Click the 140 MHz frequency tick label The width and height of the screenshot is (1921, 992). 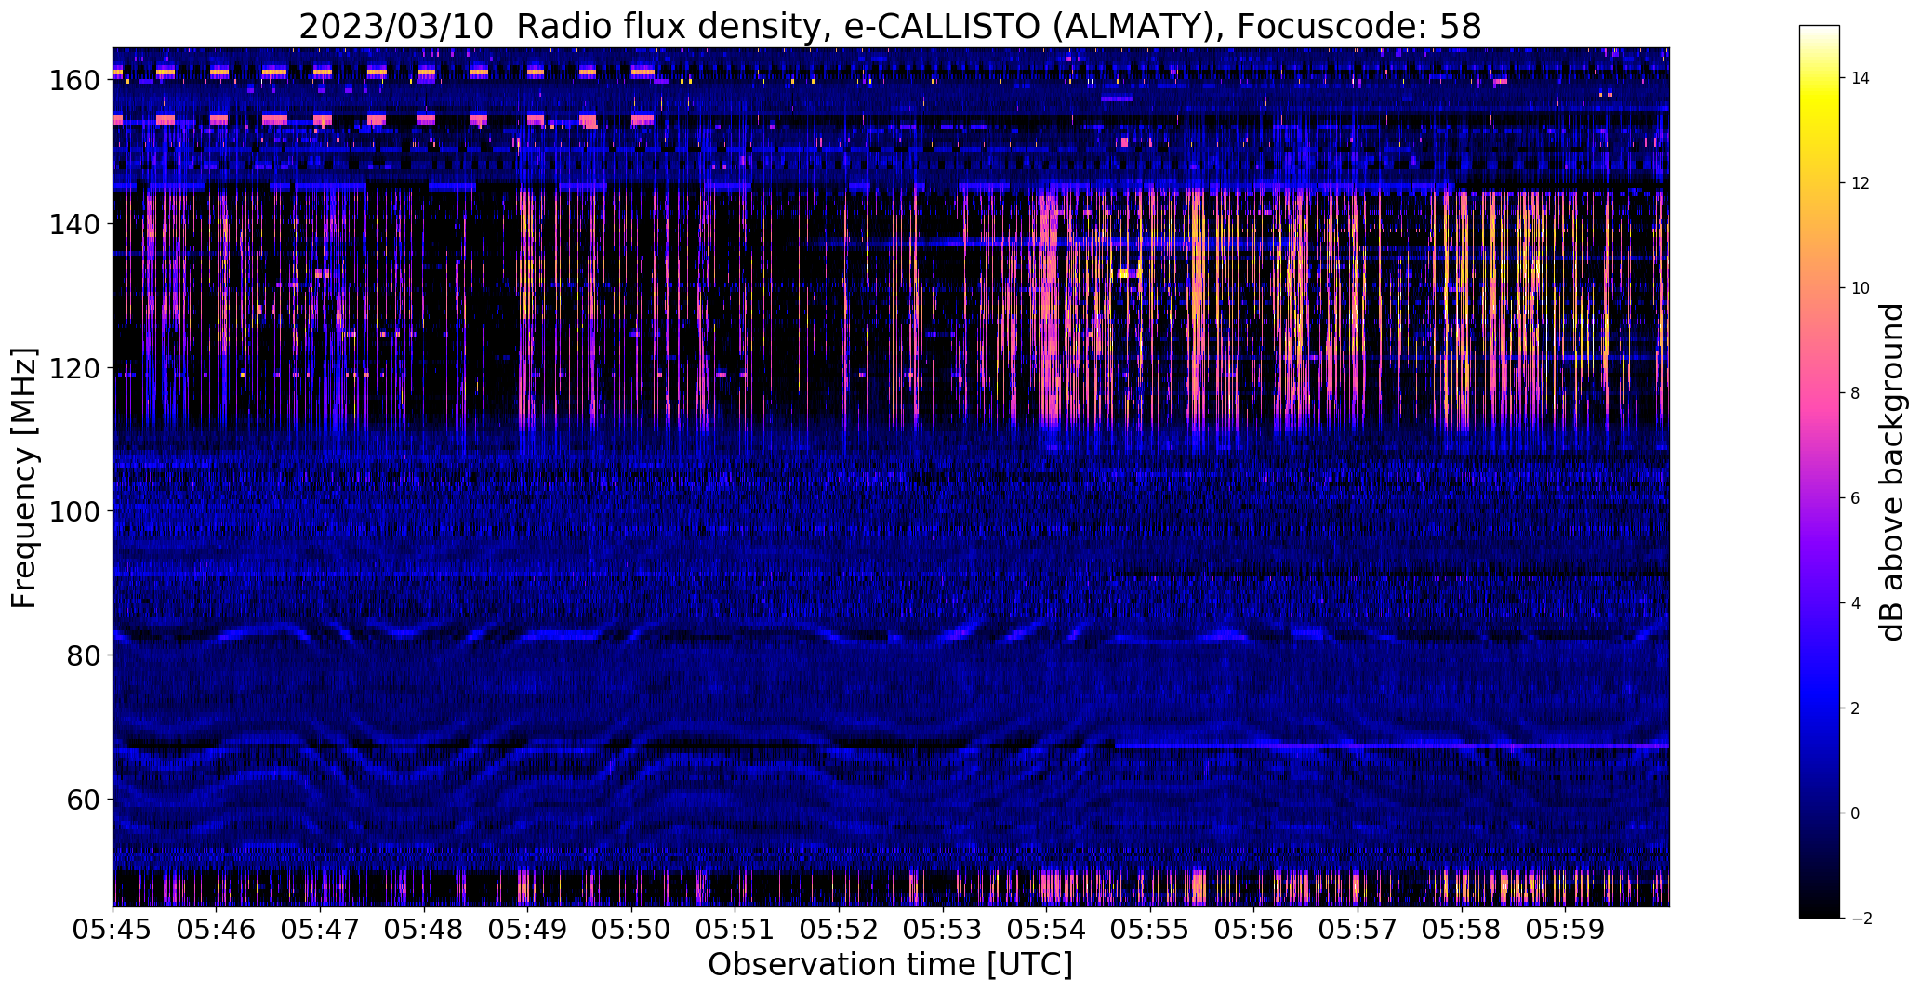pos(73,224)
